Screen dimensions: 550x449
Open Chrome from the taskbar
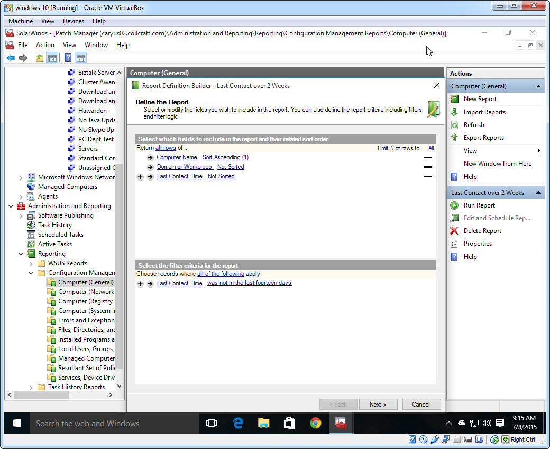(x=315, y=423)
